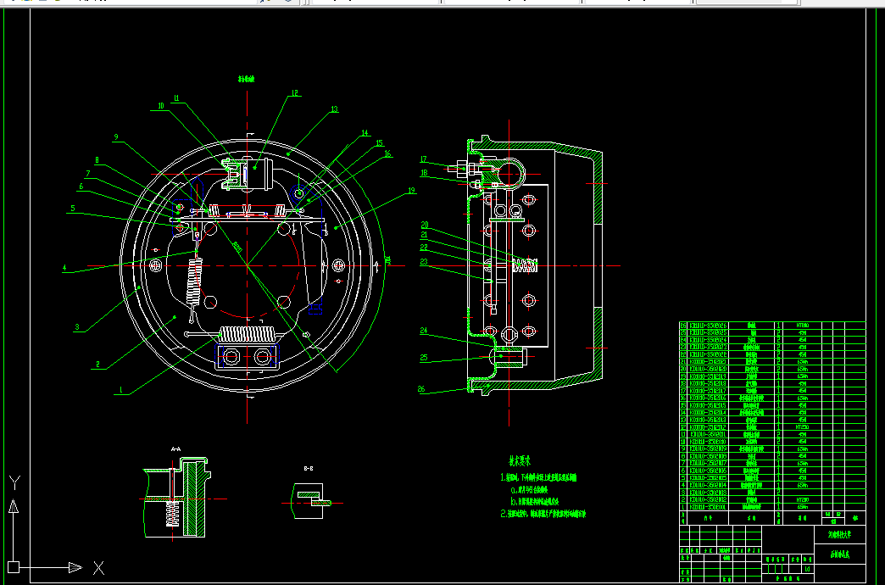Click callout 24 on section view
The height and width of the screenshot is (585, 885).
(424, 331)
